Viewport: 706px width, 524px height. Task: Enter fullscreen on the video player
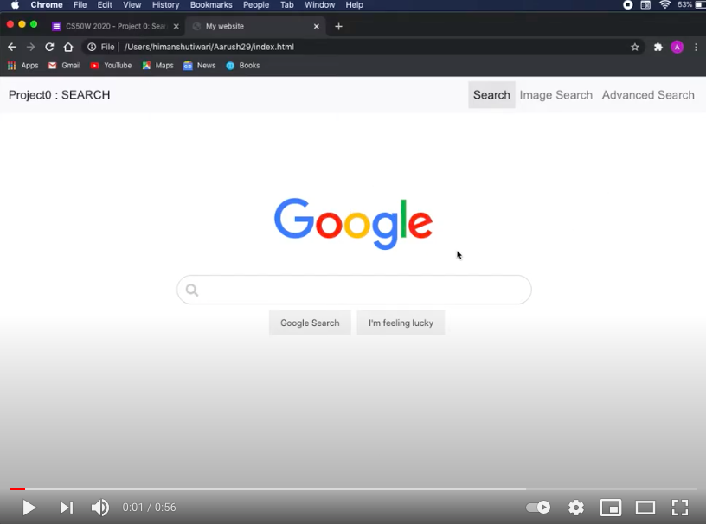tap(680, 508)
